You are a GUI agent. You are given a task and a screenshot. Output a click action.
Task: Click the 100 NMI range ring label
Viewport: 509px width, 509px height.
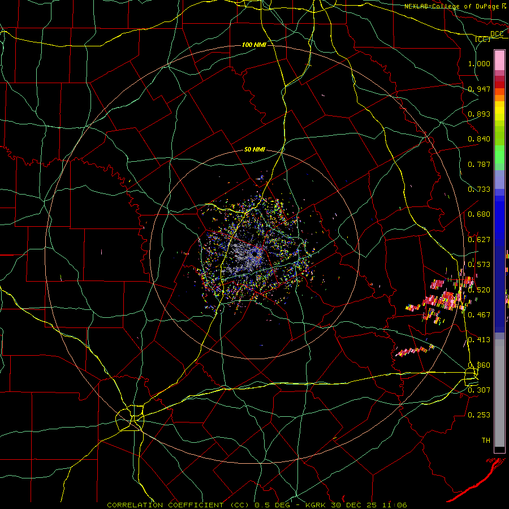tap(254, 45)
